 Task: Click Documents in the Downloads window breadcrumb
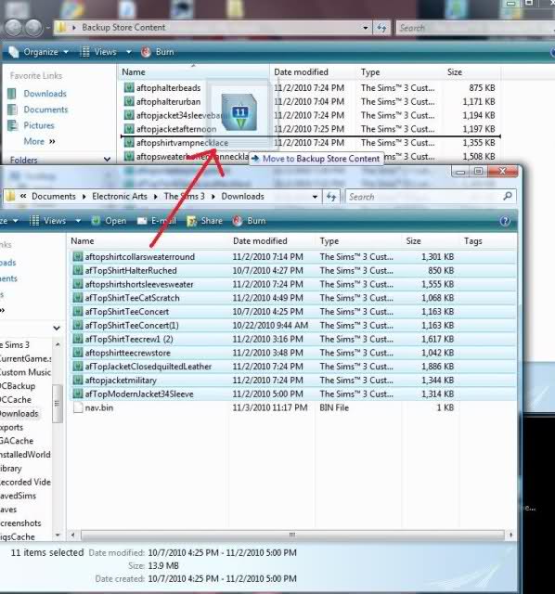click(54, 196)
